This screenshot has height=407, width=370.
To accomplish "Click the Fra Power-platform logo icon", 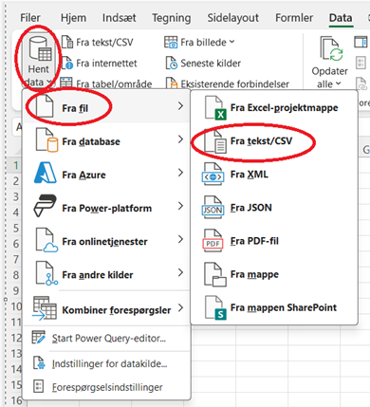I will coord(45,206).
